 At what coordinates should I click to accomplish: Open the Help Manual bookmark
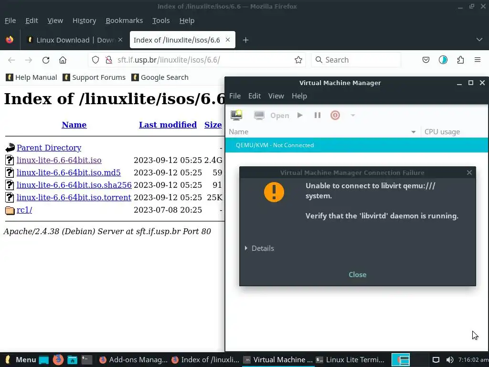tap(32, 77)
